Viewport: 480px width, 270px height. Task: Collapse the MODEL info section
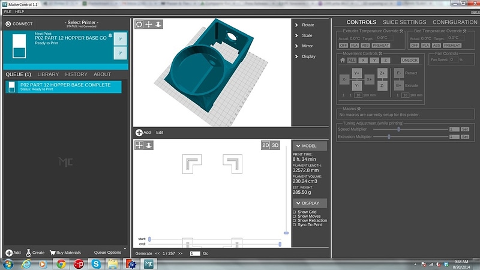coord(310,146)
